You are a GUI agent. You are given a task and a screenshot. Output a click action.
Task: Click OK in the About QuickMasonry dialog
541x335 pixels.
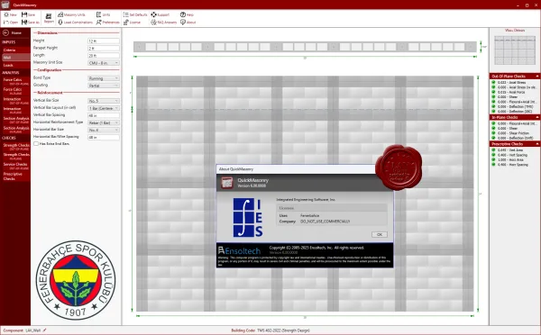[380, 234]
